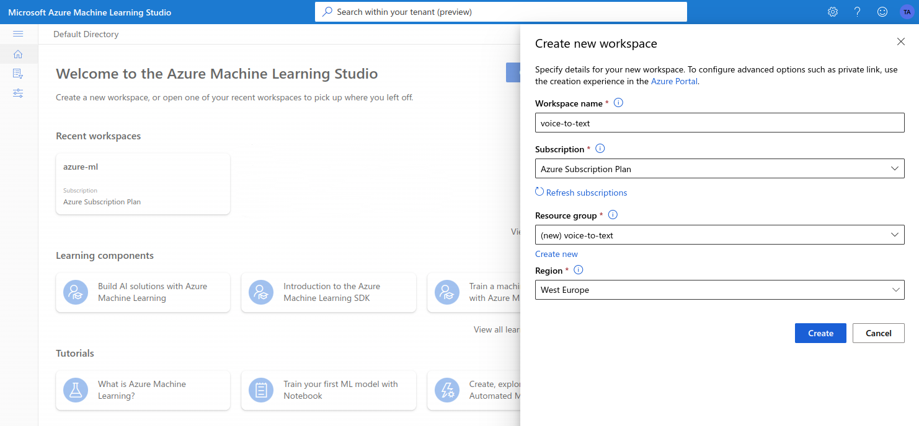919x426 pixels.
Task: Click the Tutorials heading
Action: coord(75,353)
